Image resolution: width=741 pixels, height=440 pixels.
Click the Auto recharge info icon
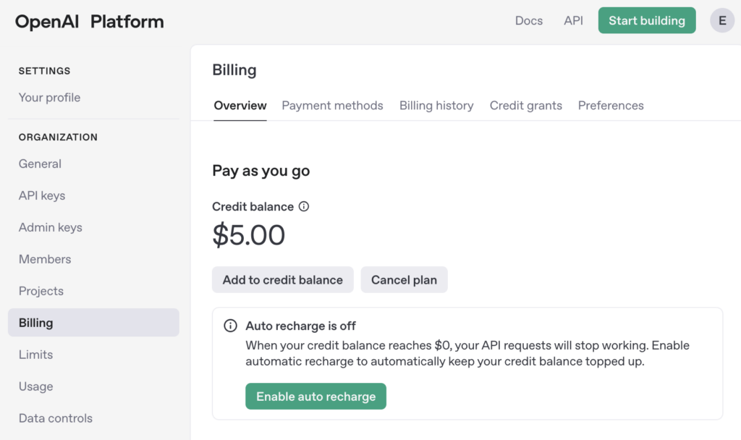(x=230, y=326)
